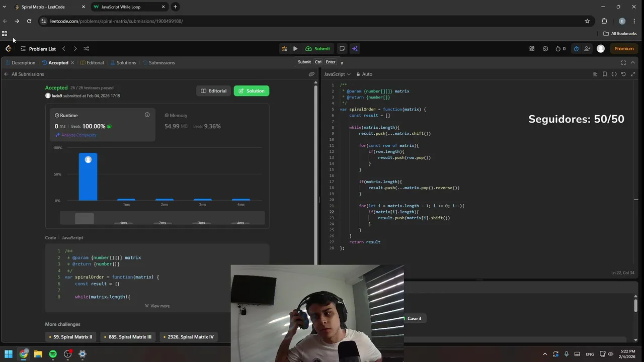Show hidden system tray icons

point(545,354)
